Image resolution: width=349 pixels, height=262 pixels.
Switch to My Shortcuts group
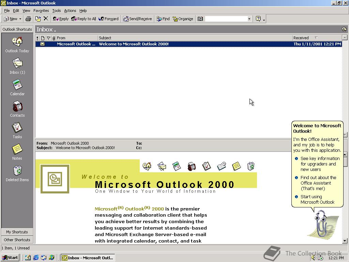pos(17,232)
